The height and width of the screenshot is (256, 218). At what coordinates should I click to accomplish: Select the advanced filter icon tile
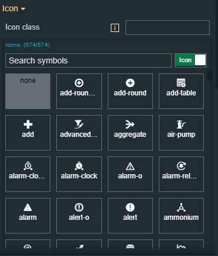click(x=79, y=133)
